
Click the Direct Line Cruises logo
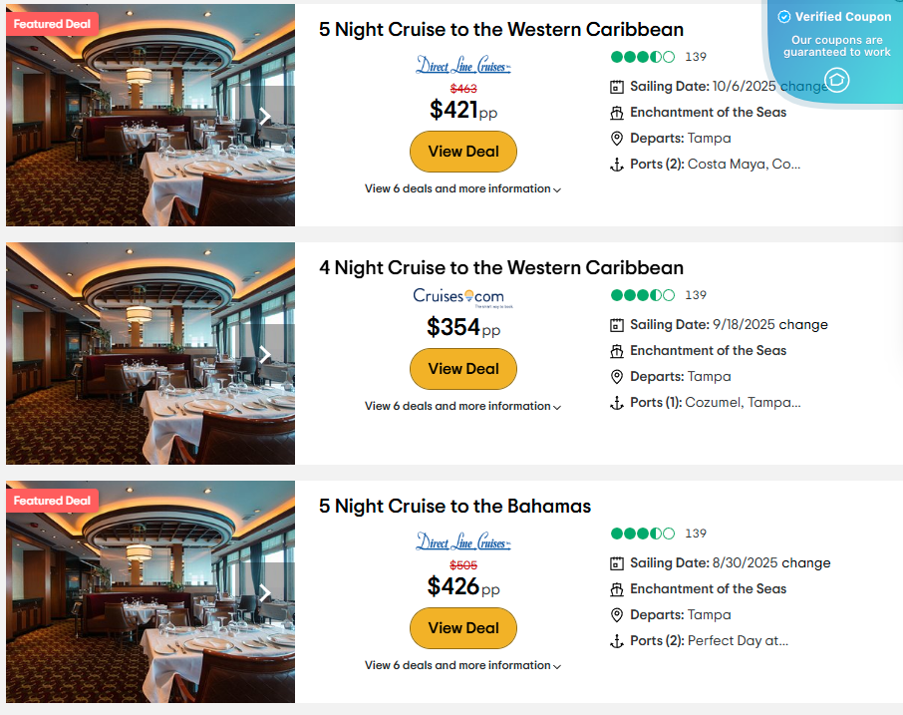pyautogui.click(x=463, y=64)
